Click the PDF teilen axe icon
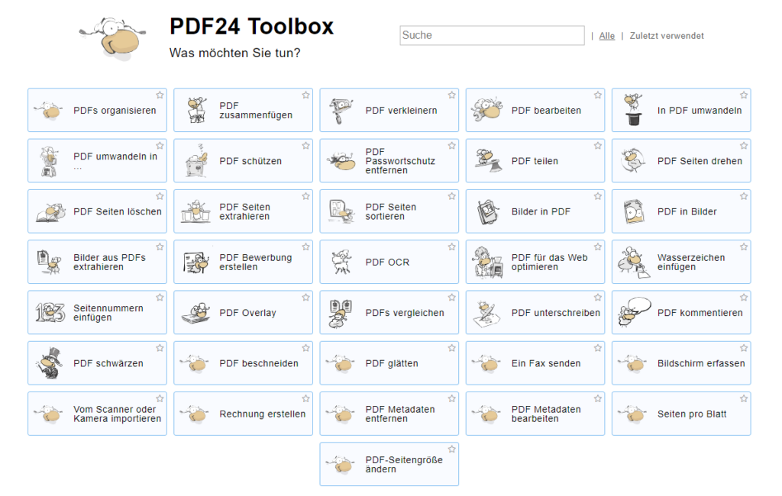The height and width of the screenshot is (496, 782). pos(488,161)
